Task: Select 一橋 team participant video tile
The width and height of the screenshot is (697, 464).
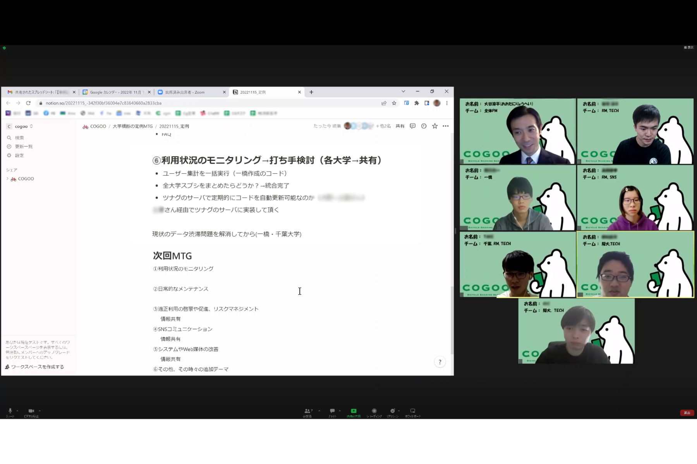Action: 518,198
